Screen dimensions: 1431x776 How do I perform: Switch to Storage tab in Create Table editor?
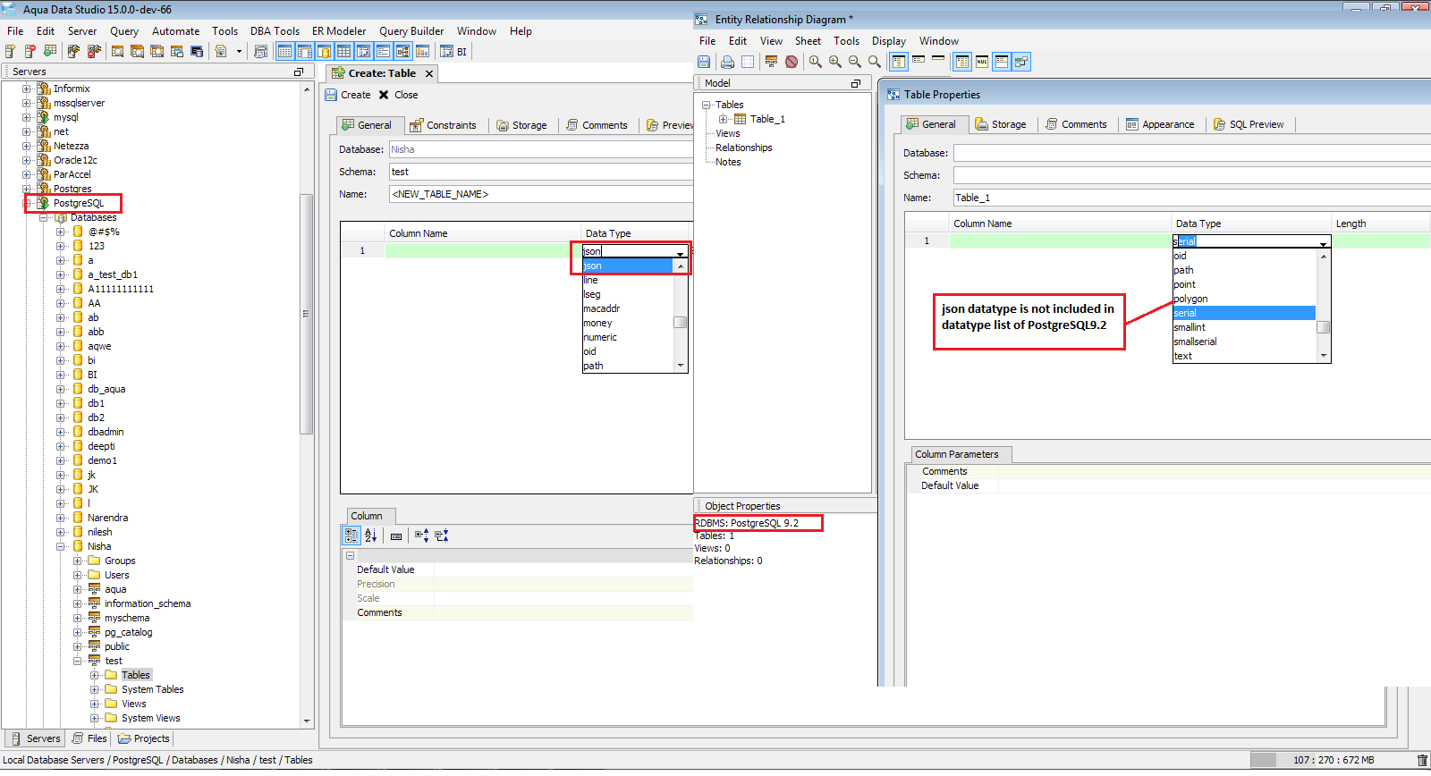[x=521, y=125]
